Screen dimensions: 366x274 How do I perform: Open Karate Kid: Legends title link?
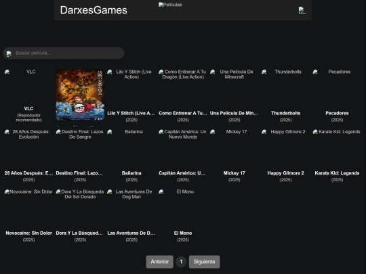tap(337, 173)
